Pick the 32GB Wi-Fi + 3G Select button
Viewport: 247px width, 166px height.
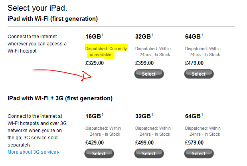pos(149,153)
